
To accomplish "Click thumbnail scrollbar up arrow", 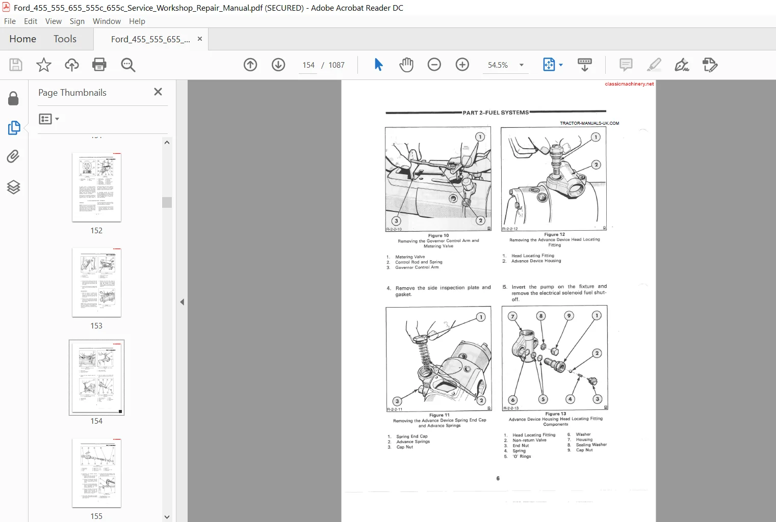I will coord(167,143).
